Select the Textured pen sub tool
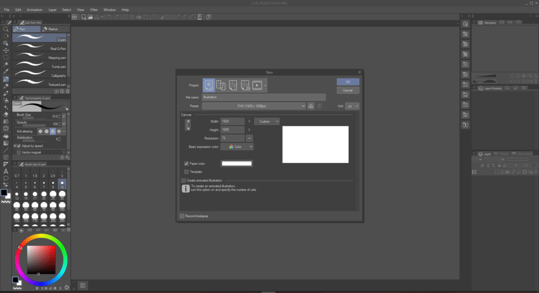The image size is (539, 293). pyautogui.click(x=40, y=83)
